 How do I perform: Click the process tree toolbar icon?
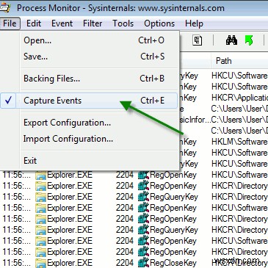[197, 40]
